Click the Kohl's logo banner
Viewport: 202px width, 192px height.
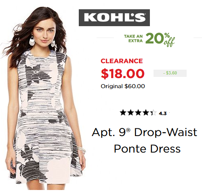tap(114, 18)
